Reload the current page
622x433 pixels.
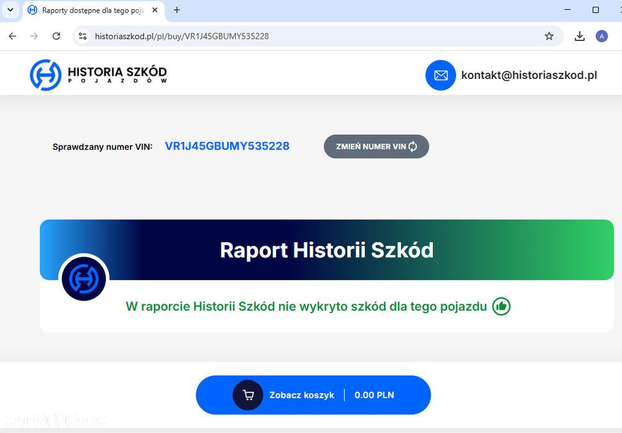point(57,36)
